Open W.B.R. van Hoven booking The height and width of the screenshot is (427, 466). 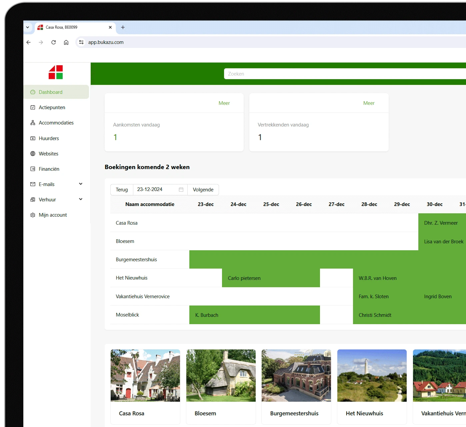[409, 278]
